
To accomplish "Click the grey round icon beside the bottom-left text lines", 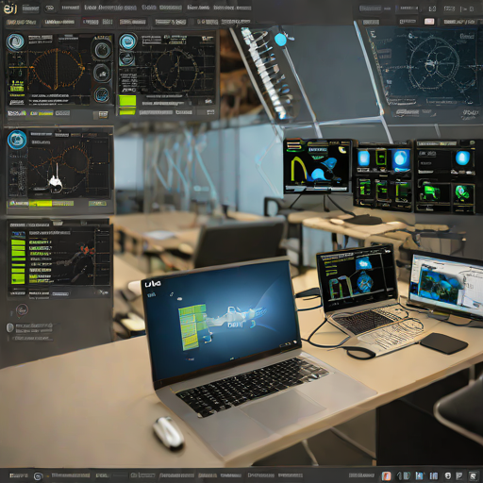I will [10, 327].
